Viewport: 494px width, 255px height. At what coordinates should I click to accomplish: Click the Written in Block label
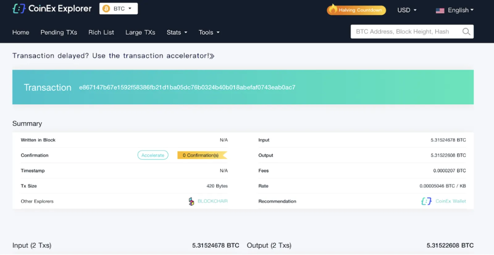[38, 140]
